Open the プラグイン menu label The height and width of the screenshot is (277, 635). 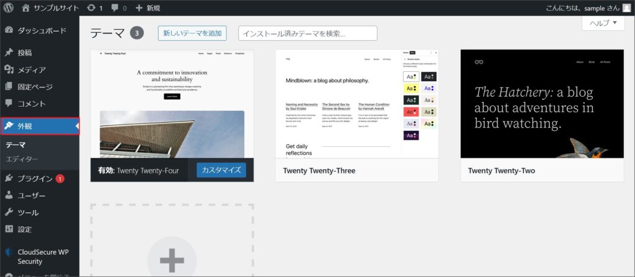[x=35, y=178]
